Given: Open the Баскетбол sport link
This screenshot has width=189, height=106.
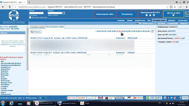Looking at the screenshot, I should [x=5, y=69].
